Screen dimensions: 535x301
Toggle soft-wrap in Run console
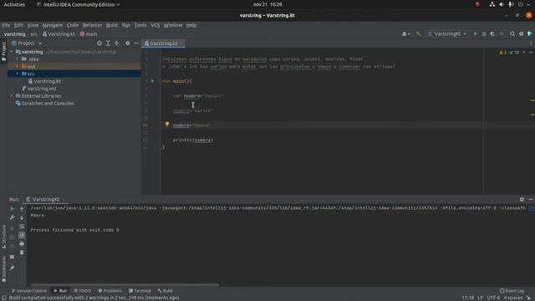click(22, 227)
